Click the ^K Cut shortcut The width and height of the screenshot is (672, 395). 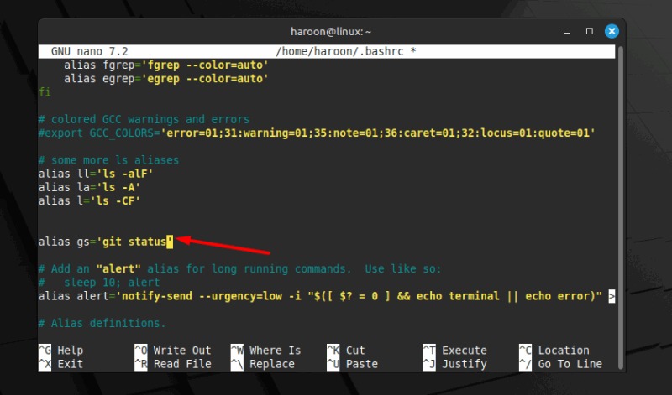pos(345,351)
